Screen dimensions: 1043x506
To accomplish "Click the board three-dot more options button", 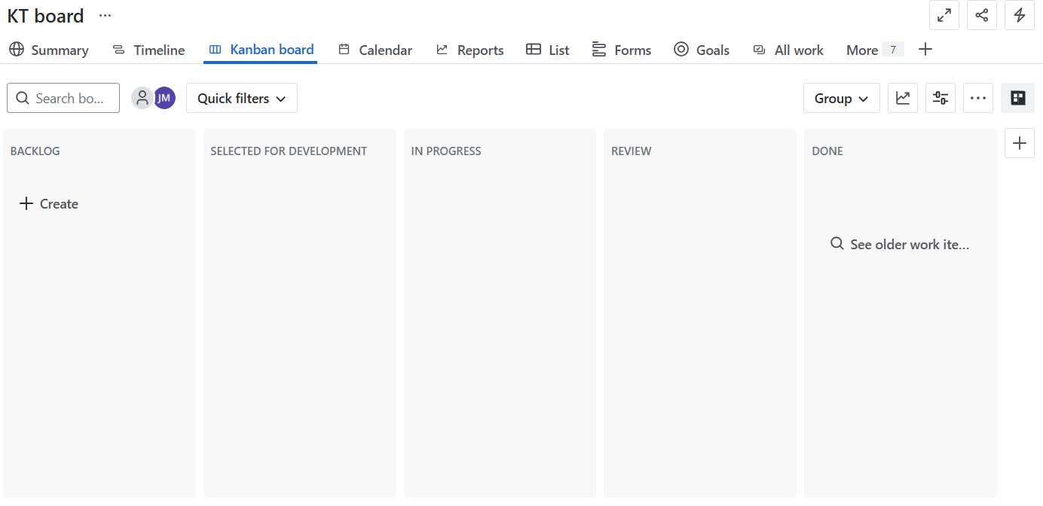I will [x=977, y=98].
